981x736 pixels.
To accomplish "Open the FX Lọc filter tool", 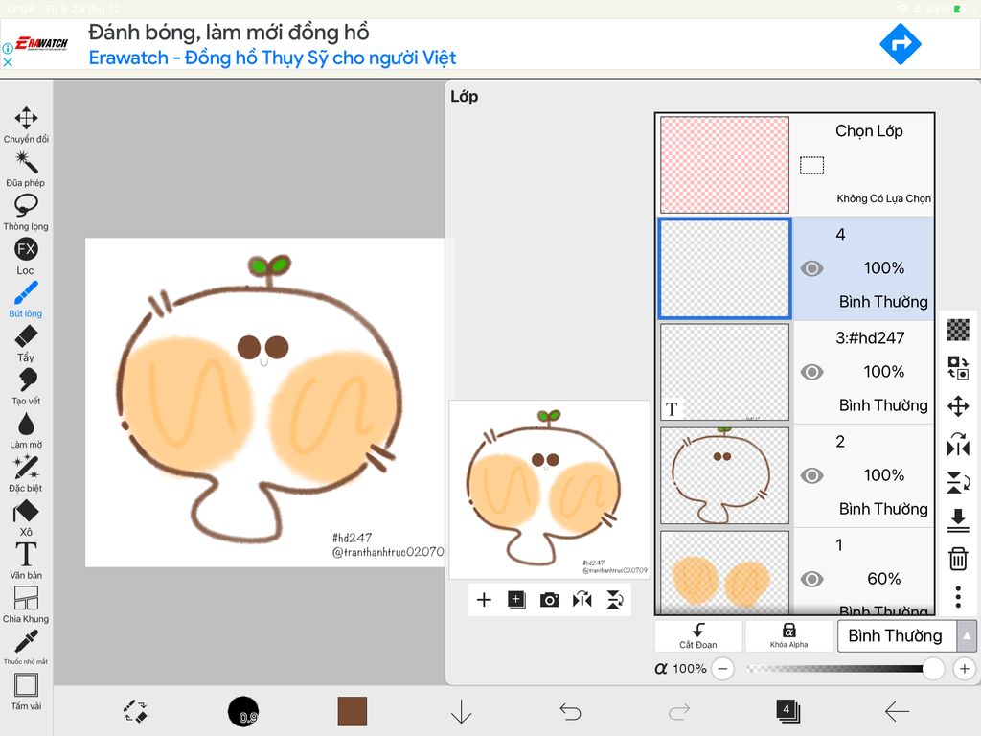I will click(x=26, y=256).
